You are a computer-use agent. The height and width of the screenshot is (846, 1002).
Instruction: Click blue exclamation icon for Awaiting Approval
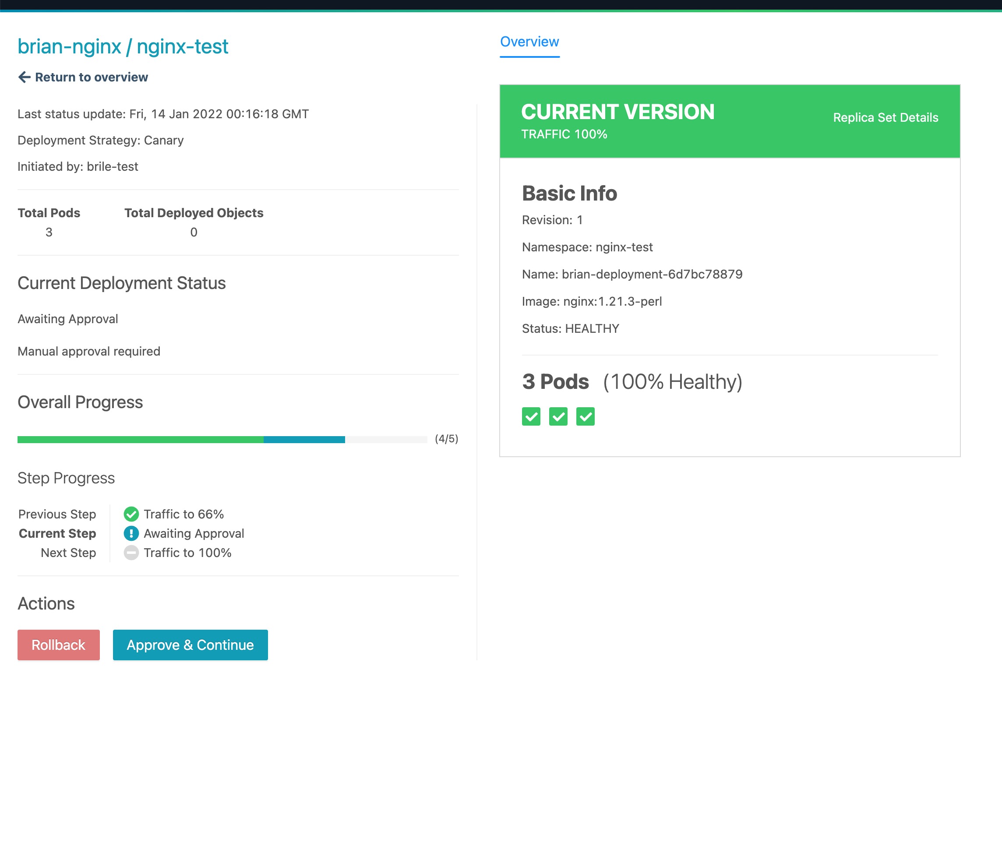[131, 533]
